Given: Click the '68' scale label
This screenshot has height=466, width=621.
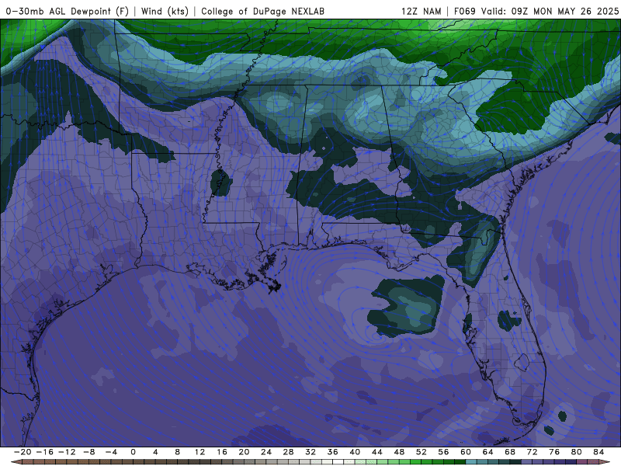Looking at the screenshot, I should coord(510,452).
